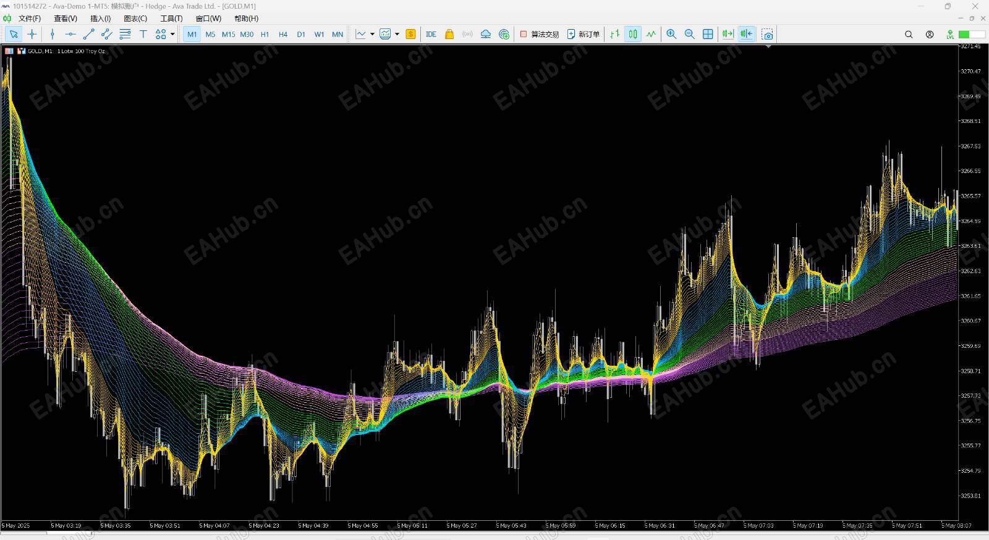Click the green connection status bar

click(972, 35)
